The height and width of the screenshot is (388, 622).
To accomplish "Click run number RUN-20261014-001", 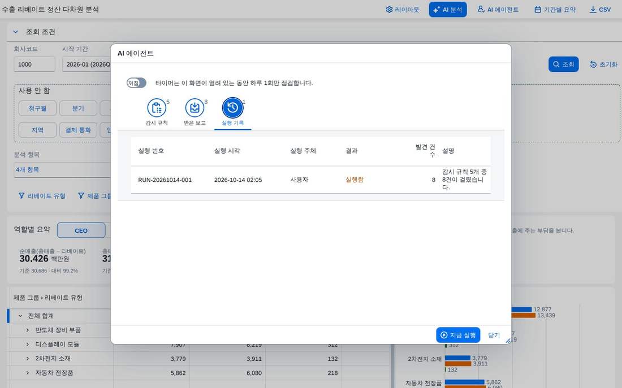I will coord(165,180).
